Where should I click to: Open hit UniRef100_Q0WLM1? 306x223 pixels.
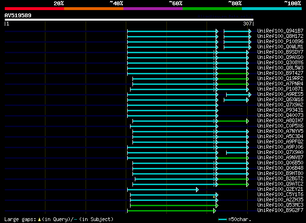coord(280,47)
